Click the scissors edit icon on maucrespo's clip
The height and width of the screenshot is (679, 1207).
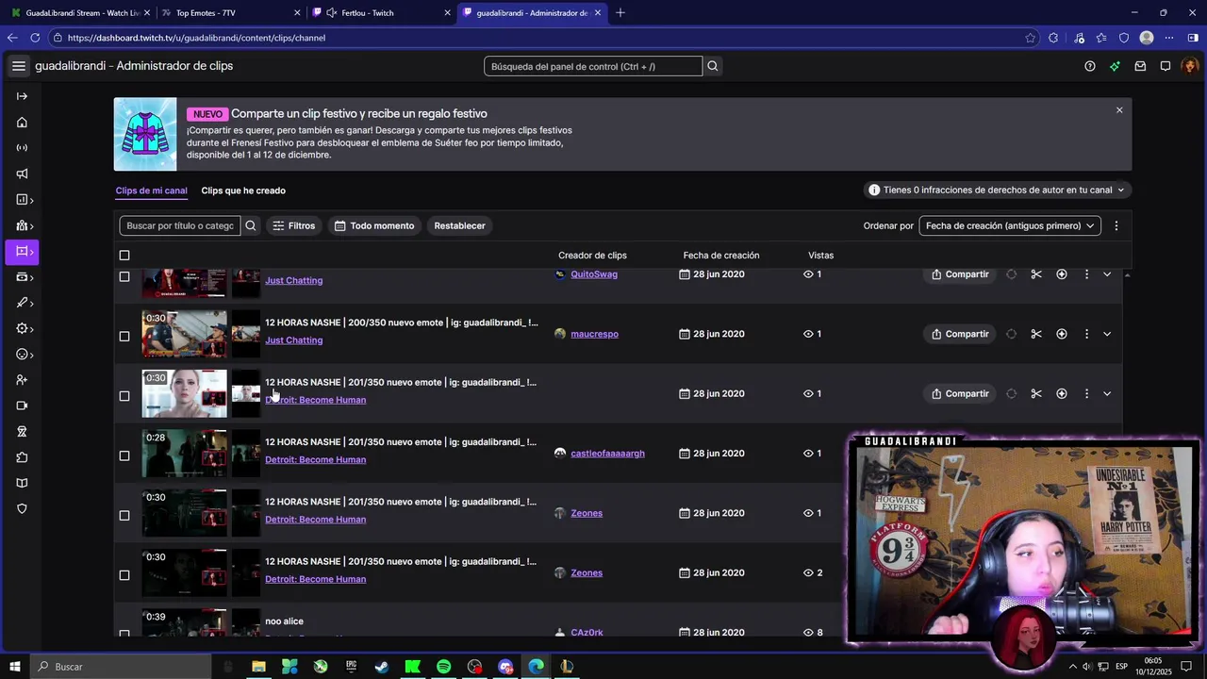pos(1036,334)
